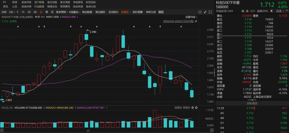Click 换指标 change indicator link

click(x=186, y=108)
